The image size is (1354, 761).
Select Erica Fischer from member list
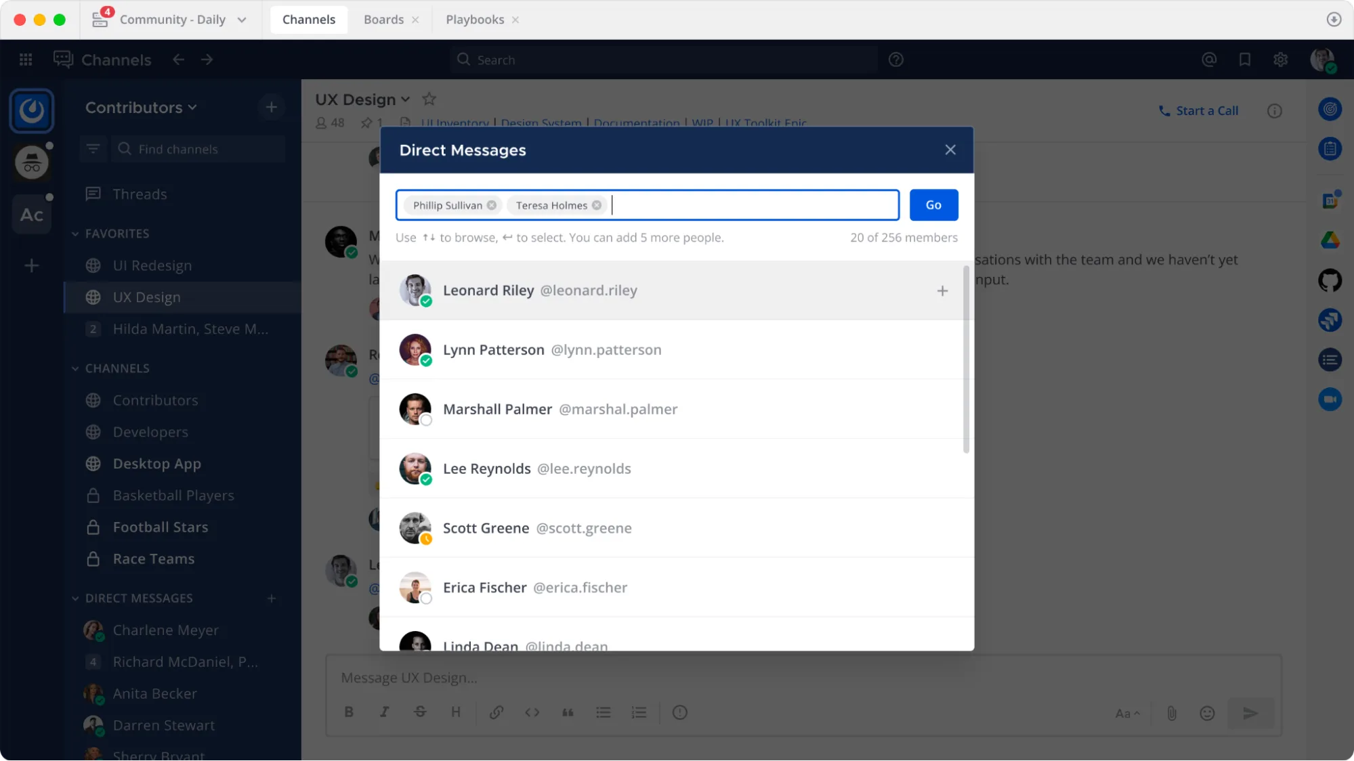[677, 588]
